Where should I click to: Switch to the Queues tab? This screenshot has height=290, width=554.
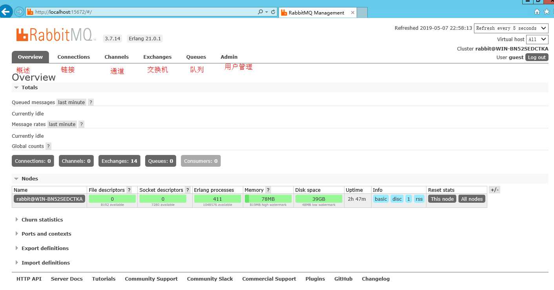coord(196,57)
